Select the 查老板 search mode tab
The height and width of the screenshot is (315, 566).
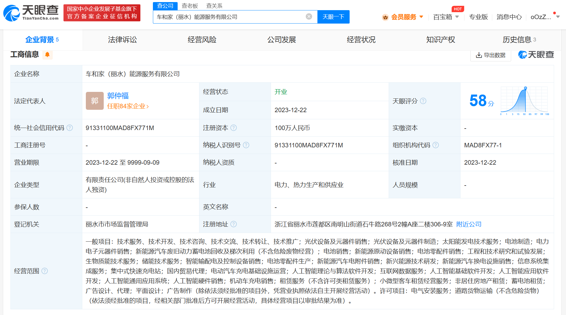[x=190, y=6]
